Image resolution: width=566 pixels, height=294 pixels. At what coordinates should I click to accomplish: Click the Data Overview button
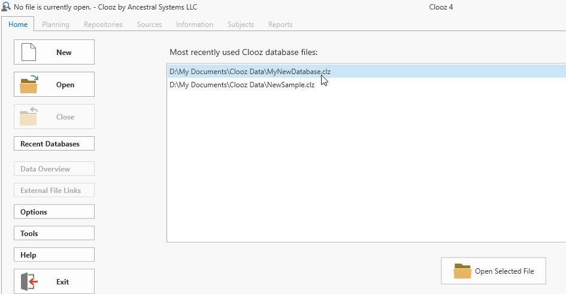[x=54, y=169]
